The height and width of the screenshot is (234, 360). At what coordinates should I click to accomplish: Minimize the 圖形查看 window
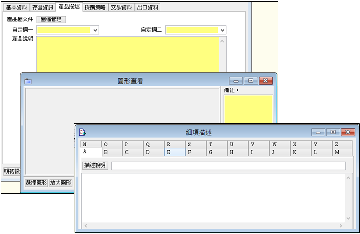[x=236, y=81]
